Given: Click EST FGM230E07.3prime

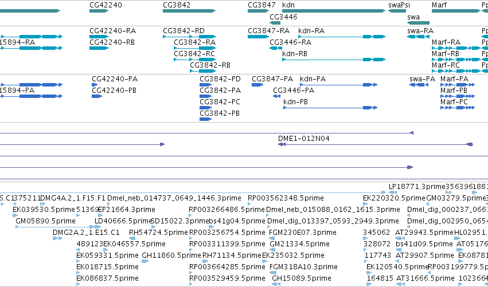Looking at the screenshot, I should [303, 233].
